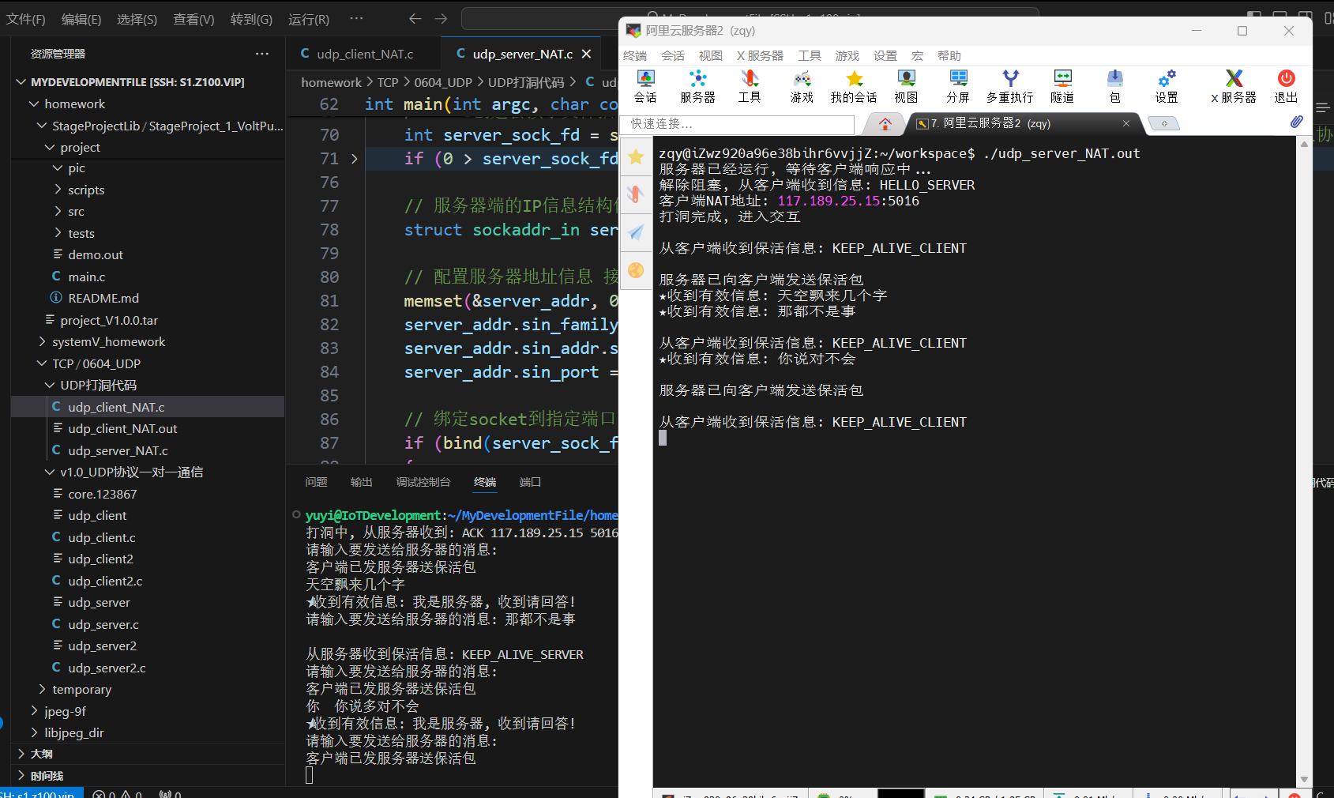Show 我的会话 star icon in the toolbar

click(854, 86)
